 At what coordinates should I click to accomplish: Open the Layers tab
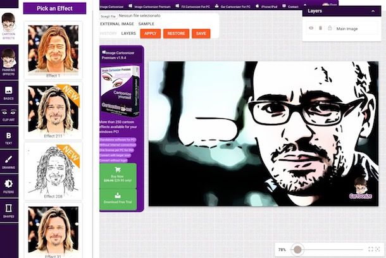tap(128, 34)
